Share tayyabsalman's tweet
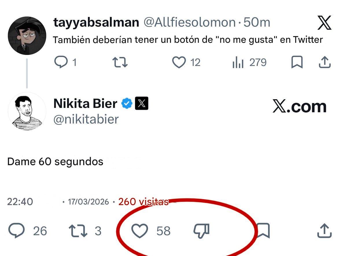The image size is (341, 256). point(324,62)
